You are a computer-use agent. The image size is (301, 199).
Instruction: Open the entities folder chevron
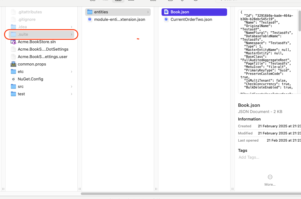coord(148,12)
